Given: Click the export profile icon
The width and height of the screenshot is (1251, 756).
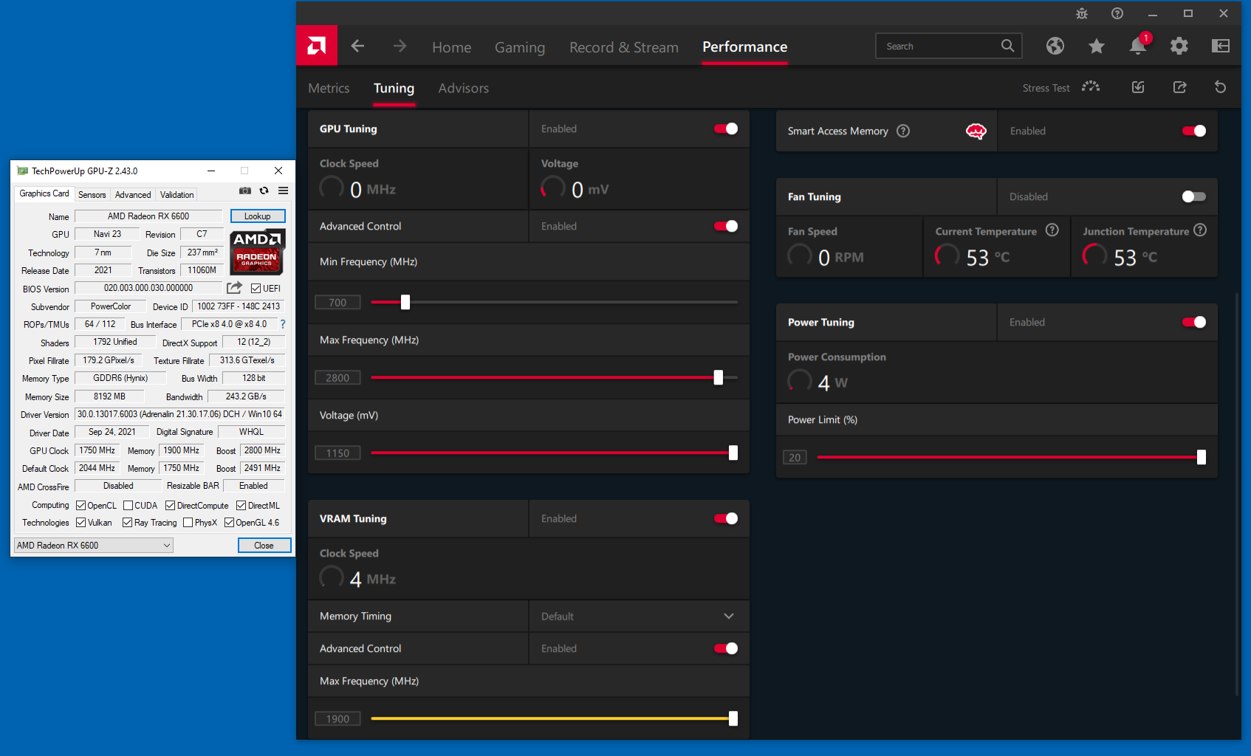Looking at the screenshot, I should tap(1179, 87).
